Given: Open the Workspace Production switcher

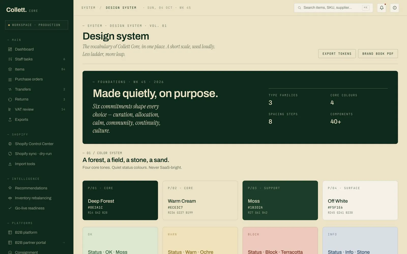Looking at the screenshot, I should click(37, 25).
